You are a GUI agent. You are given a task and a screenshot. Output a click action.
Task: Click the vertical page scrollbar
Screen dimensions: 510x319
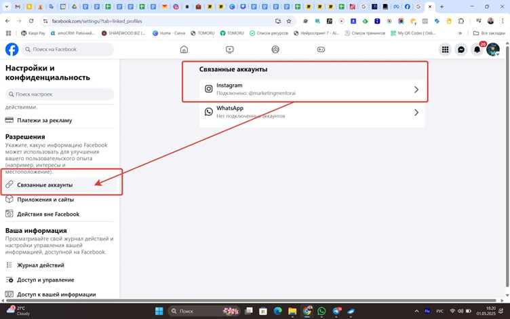pyautogui.click(x=508, y=166)
